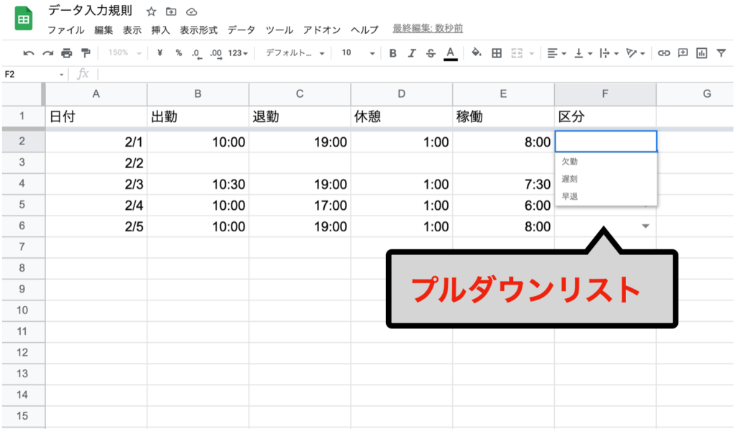Click the cell showing 10:30

click(x=198, y=184)
